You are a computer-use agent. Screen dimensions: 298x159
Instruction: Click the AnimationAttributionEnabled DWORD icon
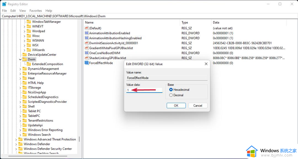(86, 33)
